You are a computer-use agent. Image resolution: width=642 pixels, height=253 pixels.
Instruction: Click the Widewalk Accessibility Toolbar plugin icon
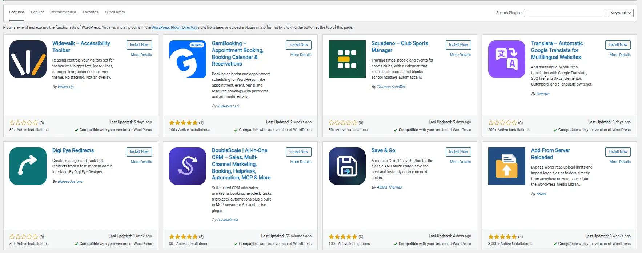pos(28,59)
